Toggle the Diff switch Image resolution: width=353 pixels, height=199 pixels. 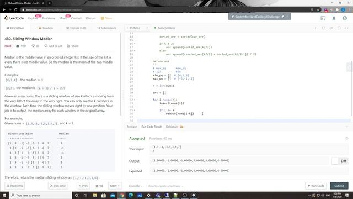[335, 161]
